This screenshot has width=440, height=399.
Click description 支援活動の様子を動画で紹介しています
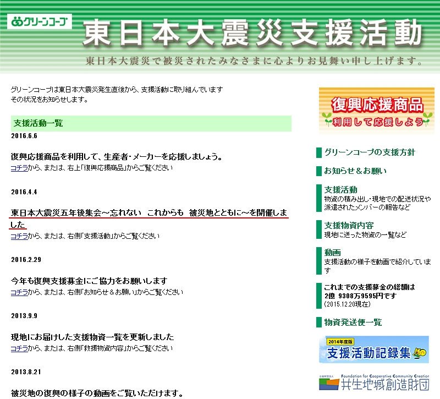tap(377, 266)
